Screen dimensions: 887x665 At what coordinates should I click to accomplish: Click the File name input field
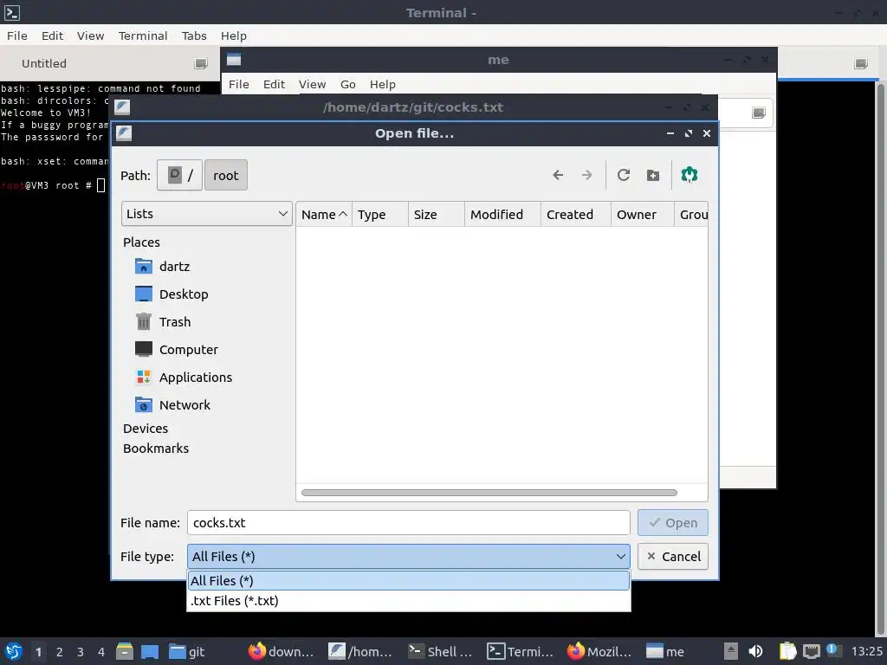tap(409, 522)
